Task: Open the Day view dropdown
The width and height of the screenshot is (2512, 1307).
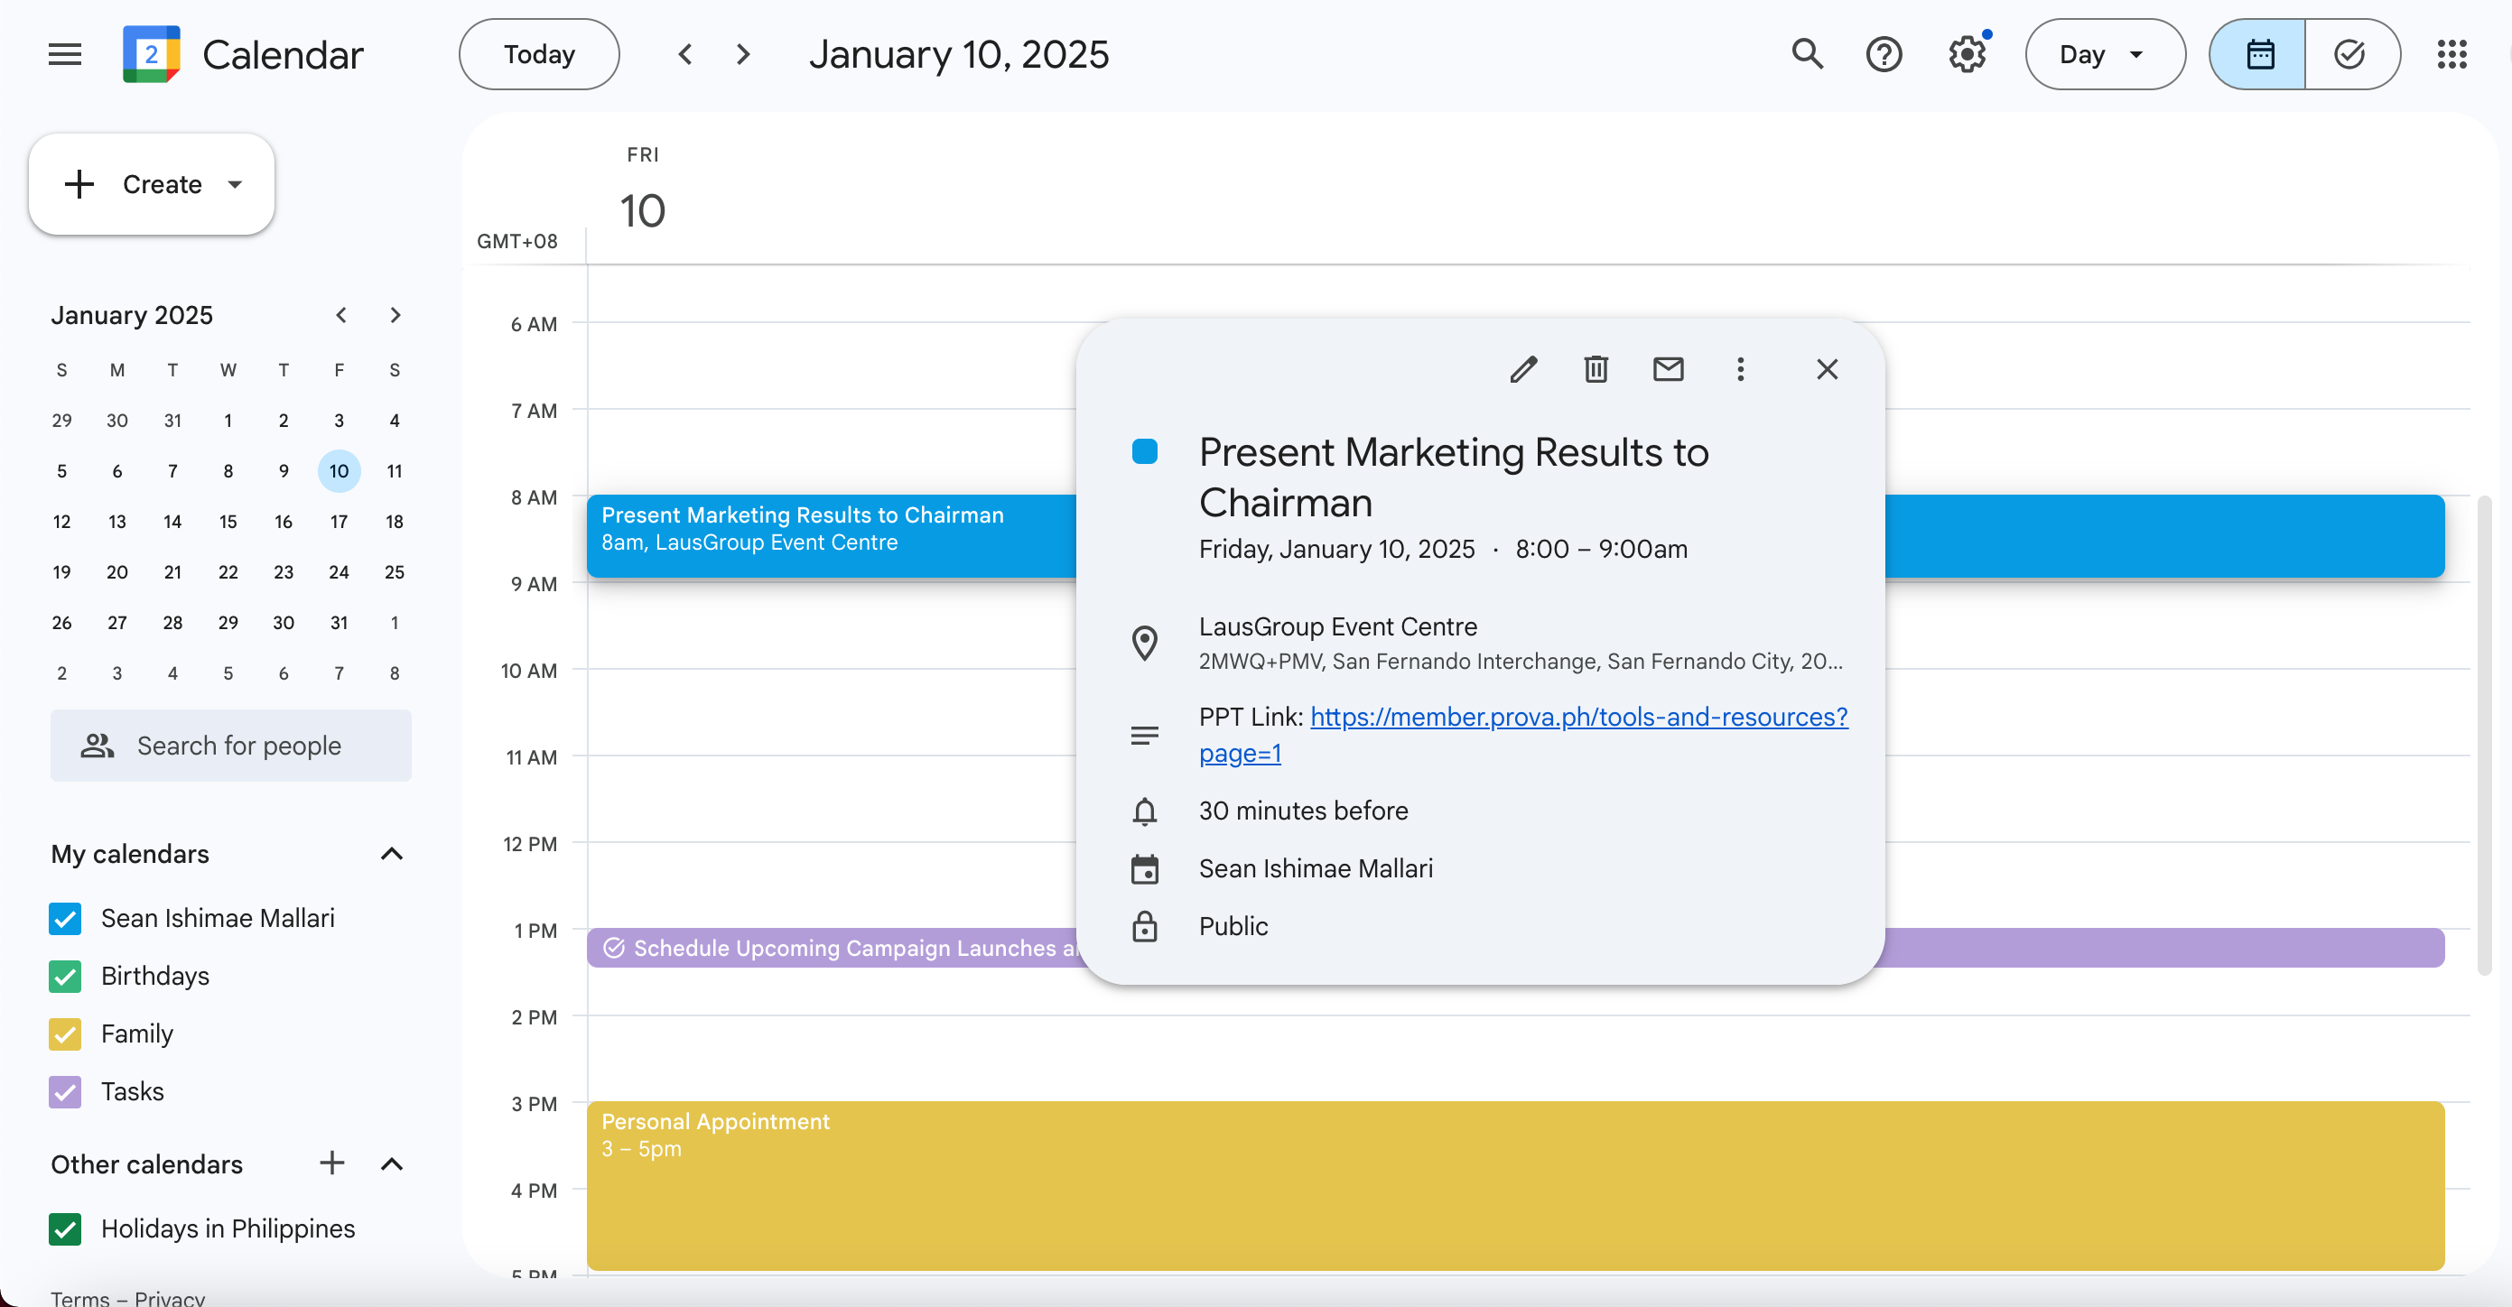Action: (x=2105, y=54)
